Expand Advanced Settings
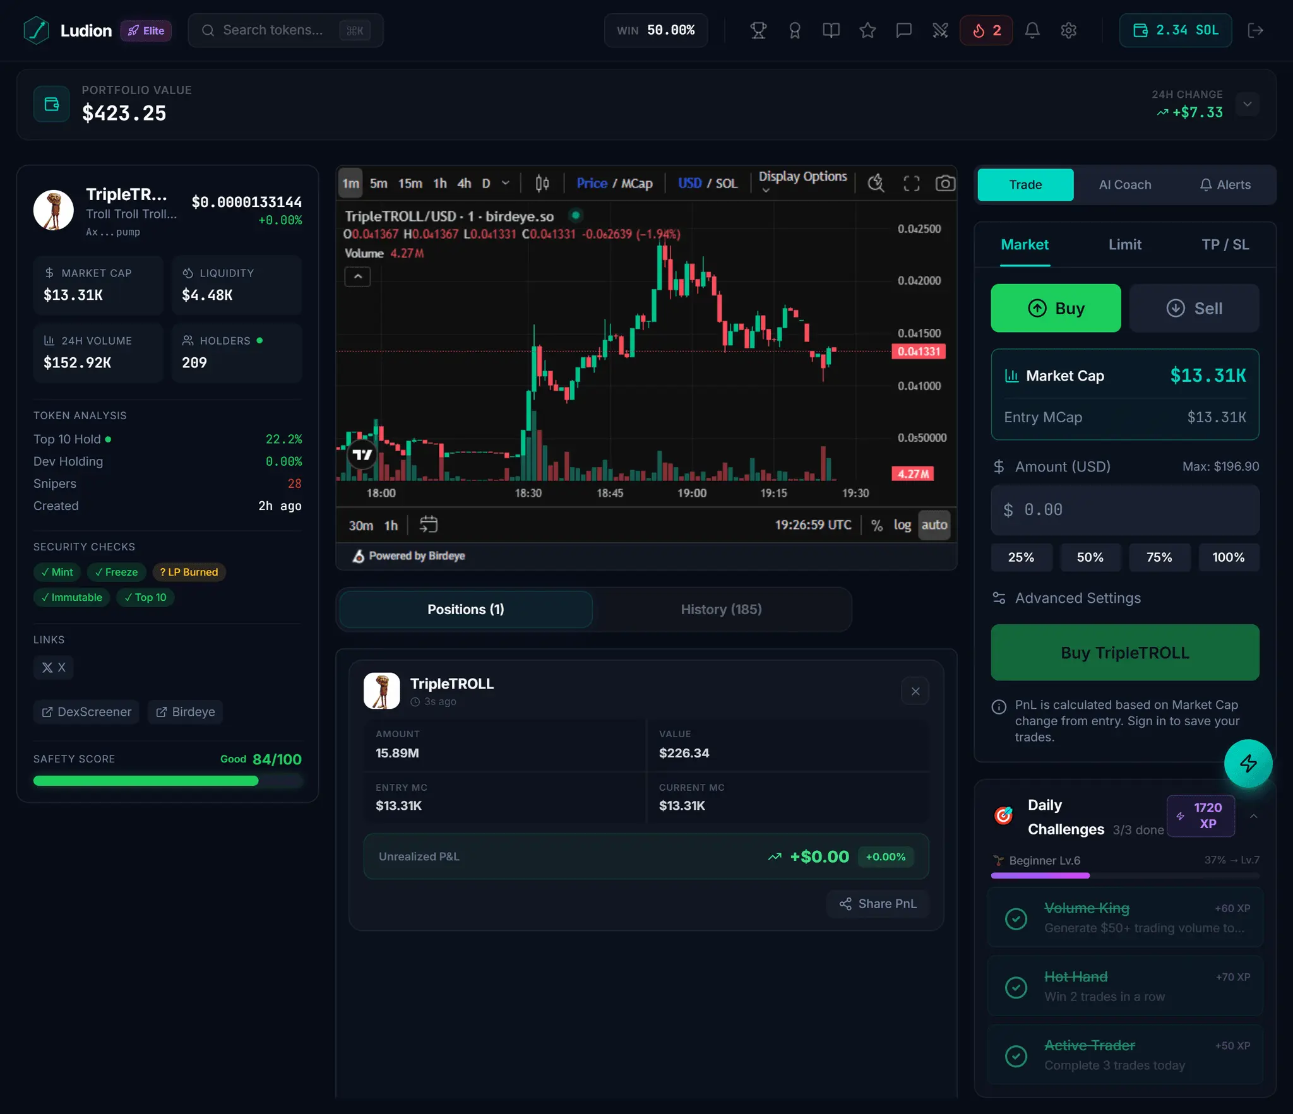The width and height of the screenshot is (1293, 1114). 1067,598
